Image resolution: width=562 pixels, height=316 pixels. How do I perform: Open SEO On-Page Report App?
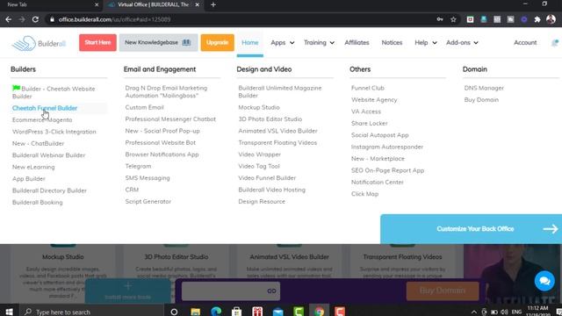point(387,170)
